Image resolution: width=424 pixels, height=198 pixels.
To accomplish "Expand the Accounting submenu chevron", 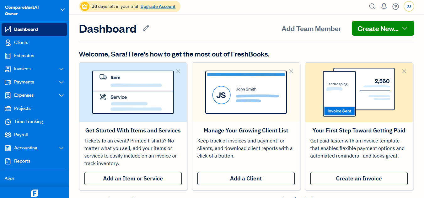I will click(x=62, y=148).
